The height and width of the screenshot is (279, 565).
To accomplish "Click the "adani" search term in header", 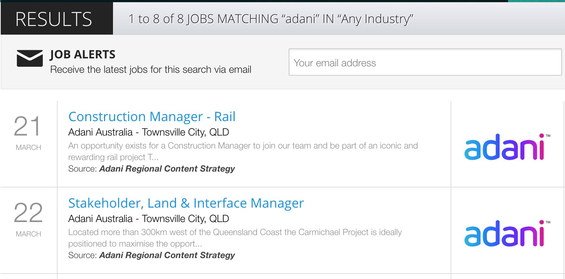I will (300, 19).
